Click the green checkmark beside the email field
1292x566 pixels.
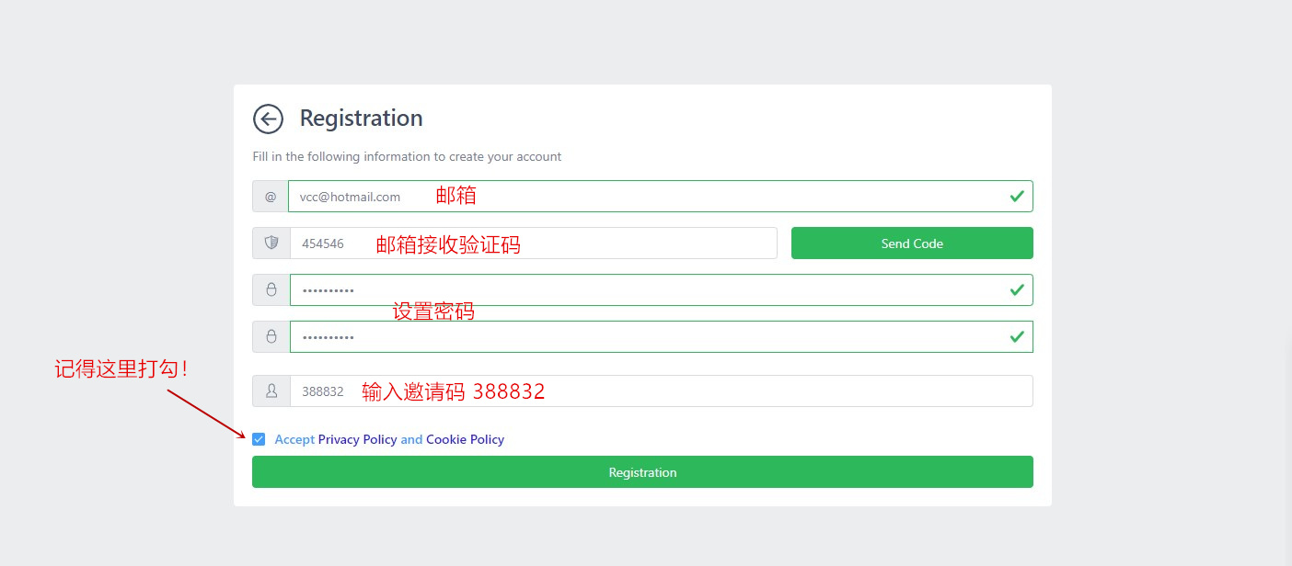(1017, 196)
